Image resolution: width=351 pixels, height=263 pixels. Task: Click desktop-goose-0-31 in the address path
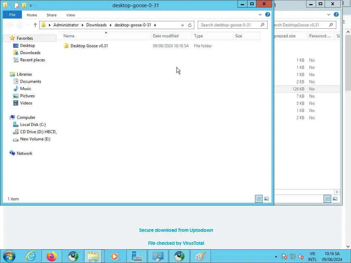pyautogui.click(x=133, y=25)
